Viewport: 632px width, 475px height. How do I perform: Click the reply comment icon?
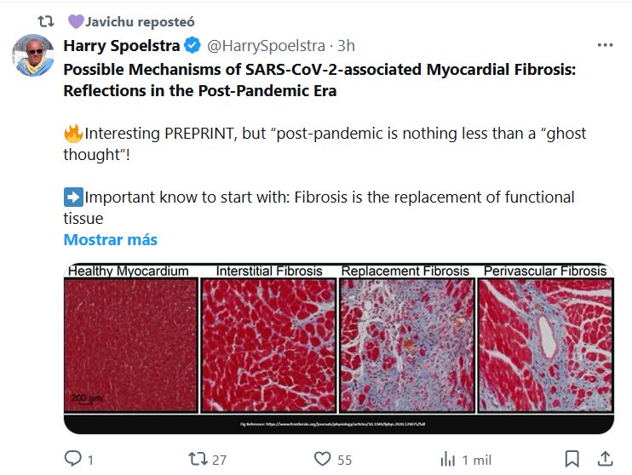(x=73, y=459)
